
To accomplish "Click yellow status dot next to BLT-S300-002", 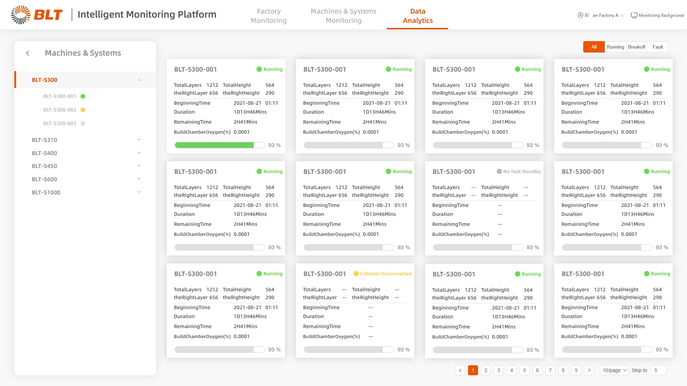I will pyautogui.click(x=83, y=110).
